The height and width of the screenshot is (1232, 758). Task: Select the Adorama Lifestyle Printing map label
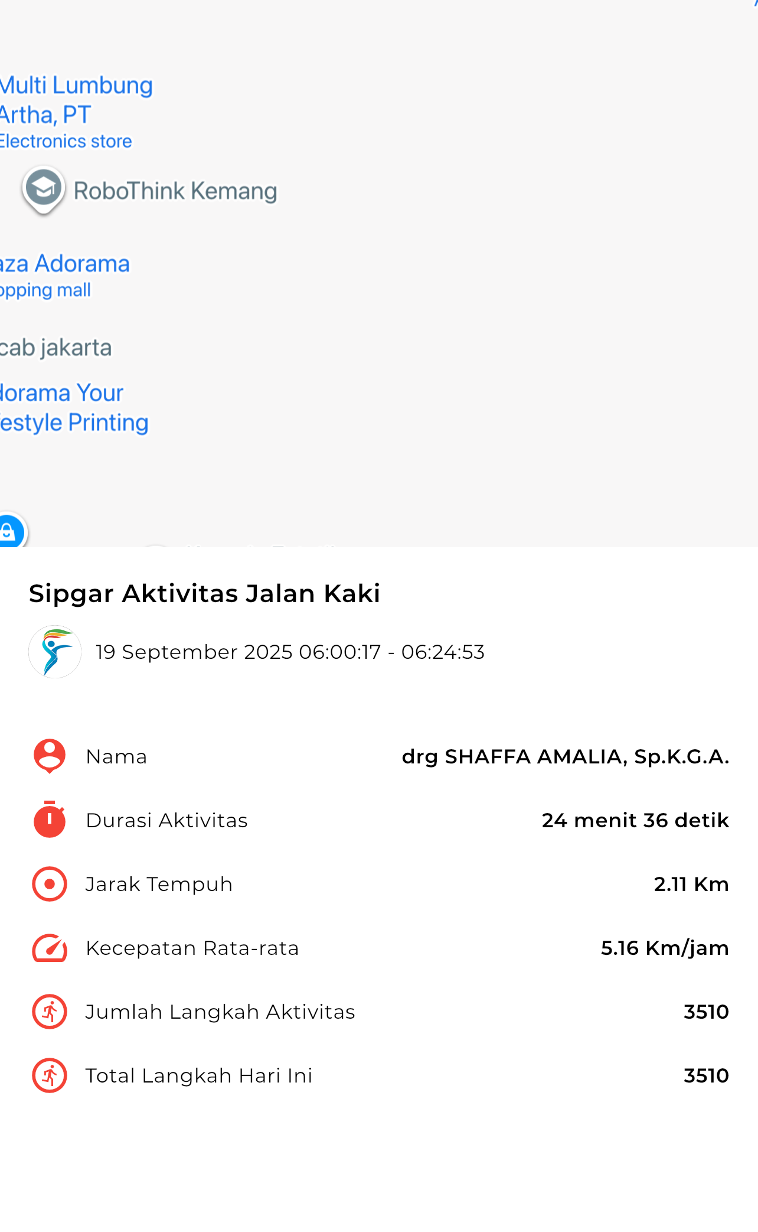[73, 408]
